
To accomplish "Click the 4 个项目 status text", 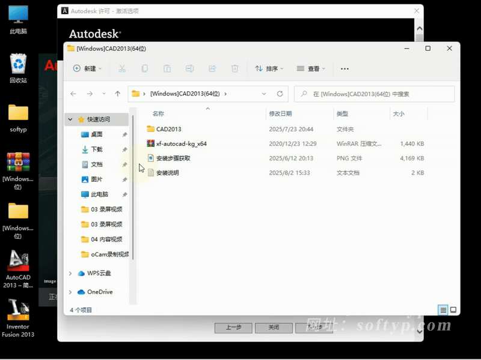I will click(x=81, y=310).
